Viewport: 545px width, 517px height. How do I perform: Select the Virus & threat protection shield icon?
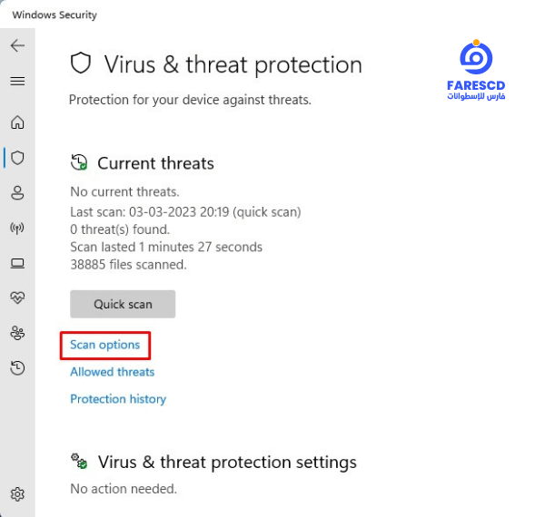point(17,158)
